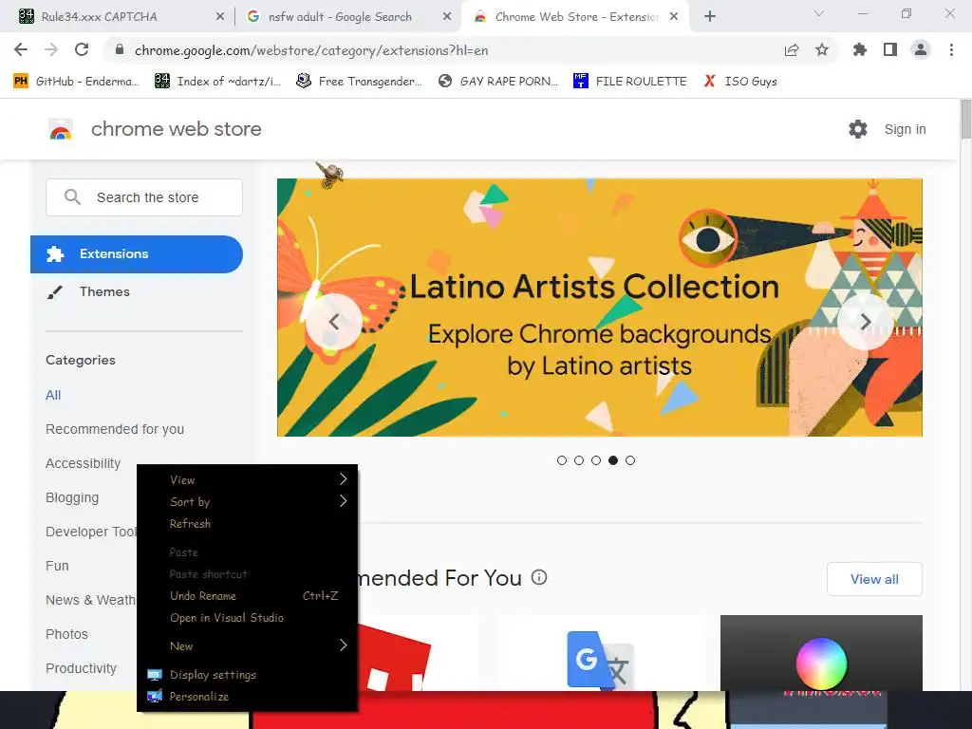Open the Latino Artists Collection banner
Viewport: 972px width, 729px height.
click(600, 308)
